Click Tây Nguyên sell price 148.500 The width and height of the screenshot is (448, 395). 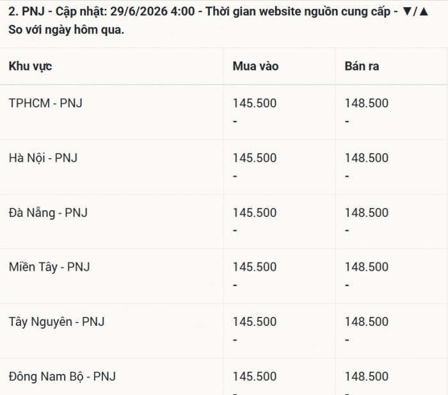click(x=367, y=322)
